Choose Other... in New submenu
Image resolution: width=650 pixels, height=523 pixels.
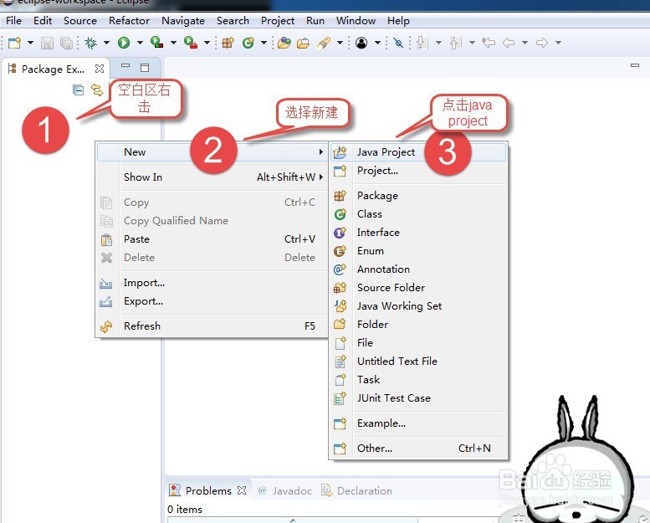coord(418,449)
